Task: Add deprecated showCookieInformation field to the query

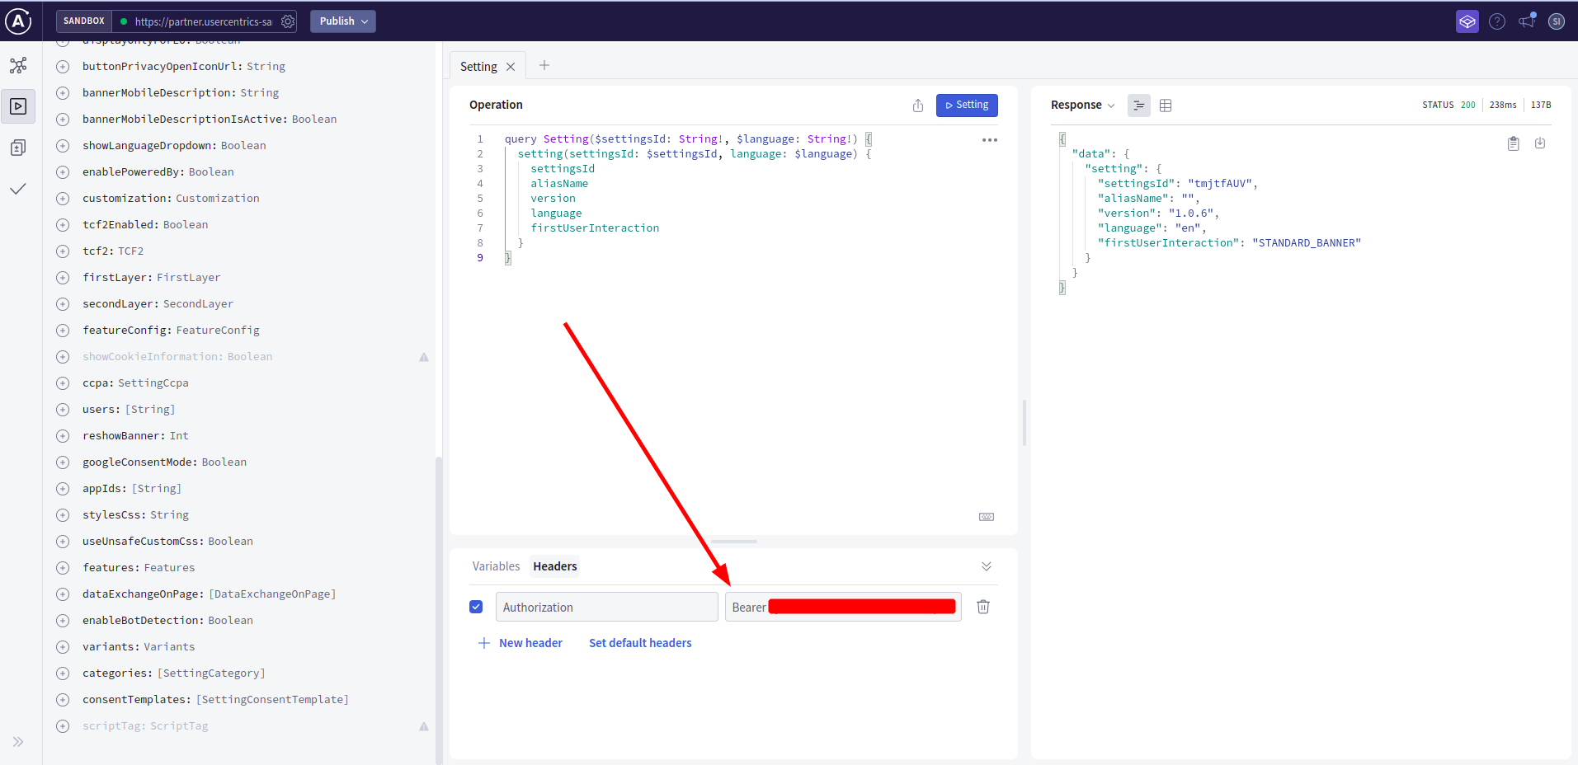Action: (x=63, y=357)
